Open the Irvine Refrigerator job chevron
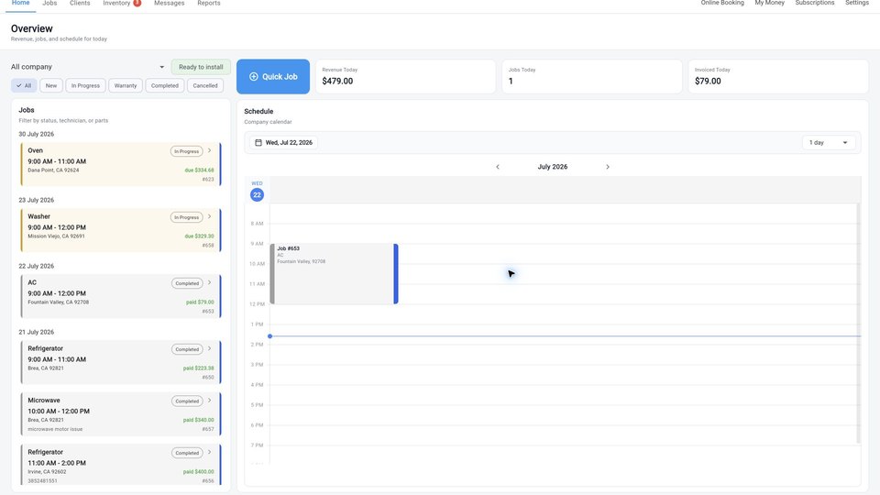Screen dimensions: 880x495 tap(210, 452)
